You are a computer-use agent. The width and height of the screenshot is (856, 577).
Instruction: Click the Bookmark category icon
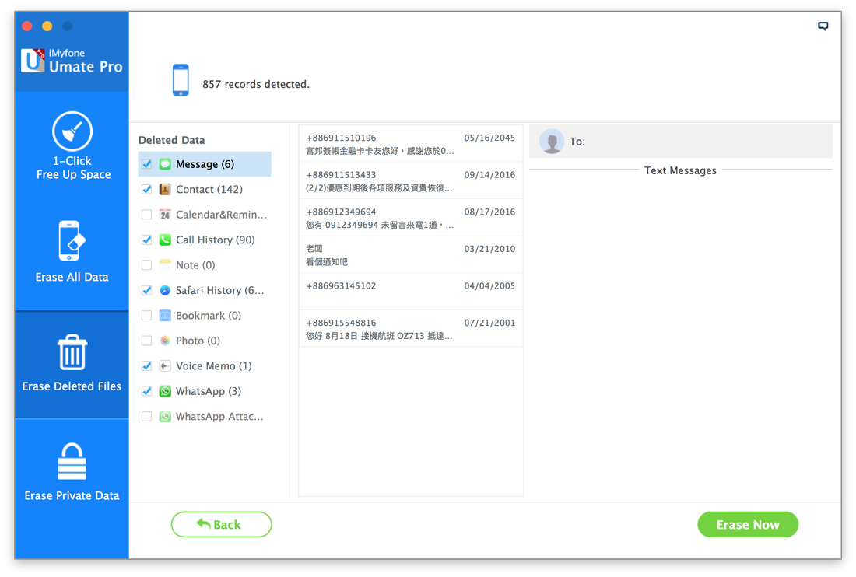(165, 315)
